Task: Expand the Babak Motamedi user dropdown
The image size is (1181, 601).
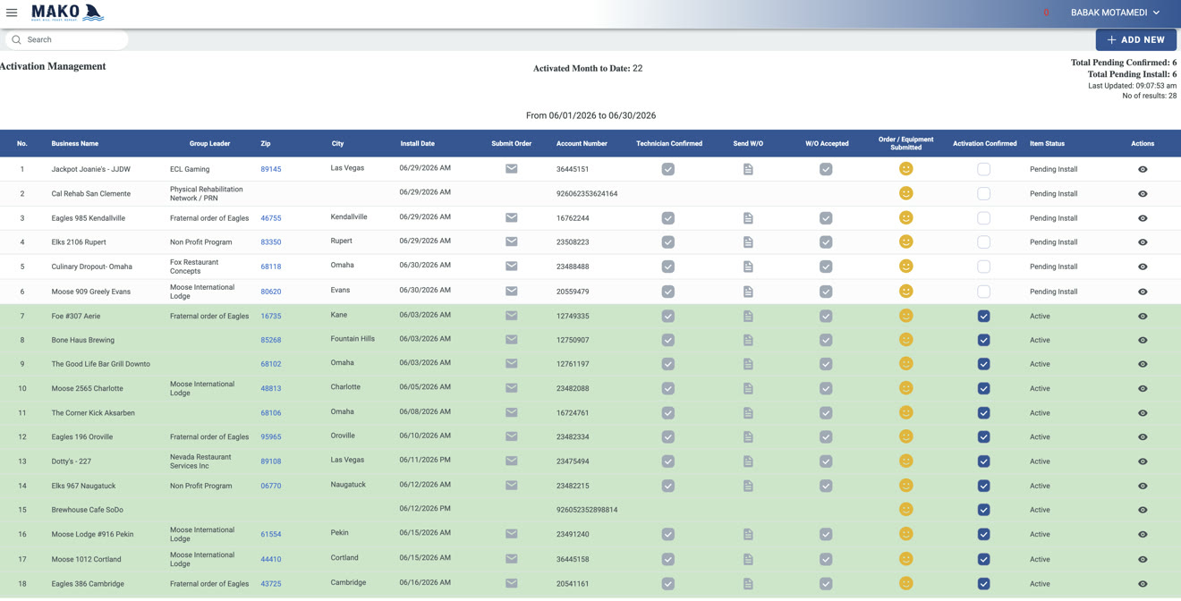Action: (1115, 13)
